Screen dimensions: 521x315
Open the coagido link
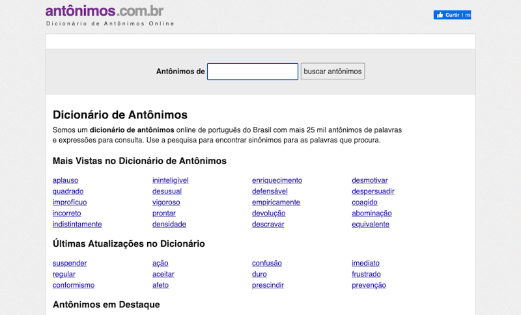[x=365, y=202]
